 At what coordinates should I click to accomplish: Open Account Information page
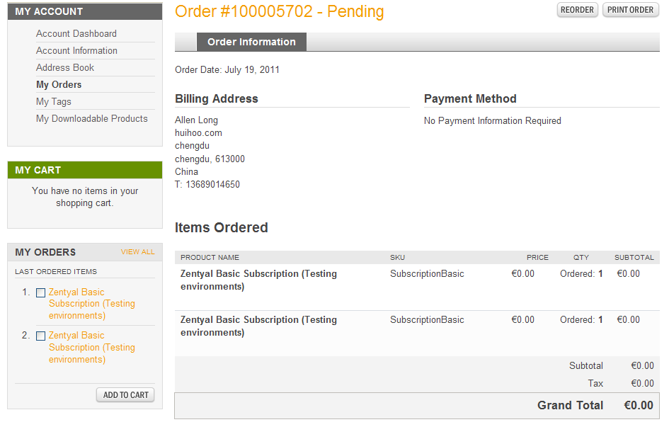click(76, 50)
